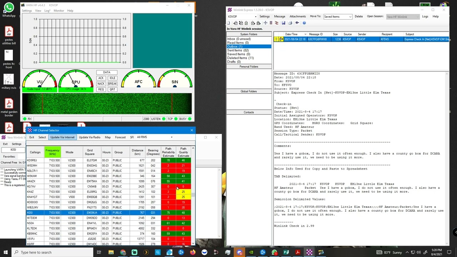This screenshot has height=257, width=457.
Task: Open WhatsApp from the desktop shortcut
Action: point(9,10)
